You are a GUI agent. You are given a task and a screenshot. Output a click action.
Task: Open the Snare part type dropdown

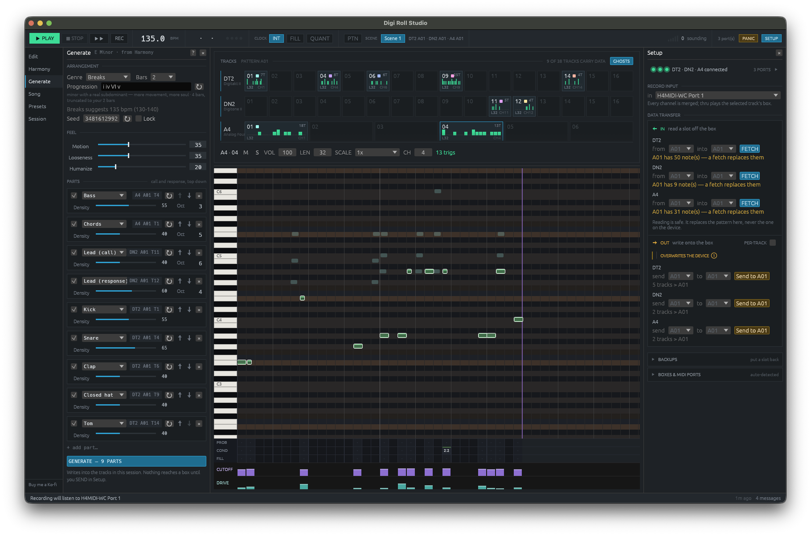pos(104,338)
